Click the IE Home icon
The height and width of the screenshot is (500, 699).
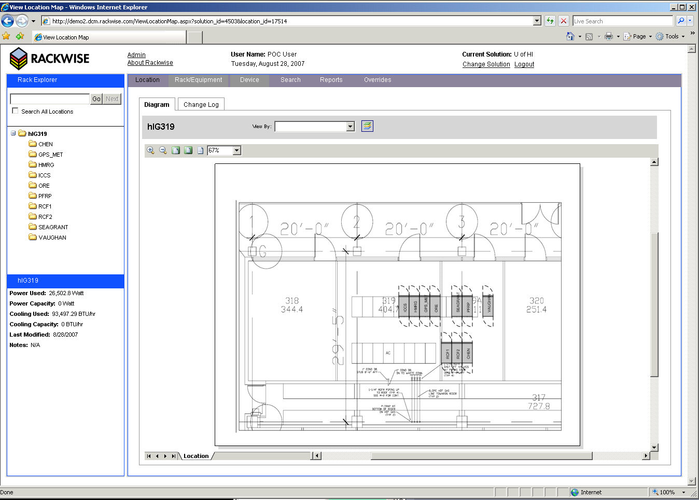click(x=570, y=36)
